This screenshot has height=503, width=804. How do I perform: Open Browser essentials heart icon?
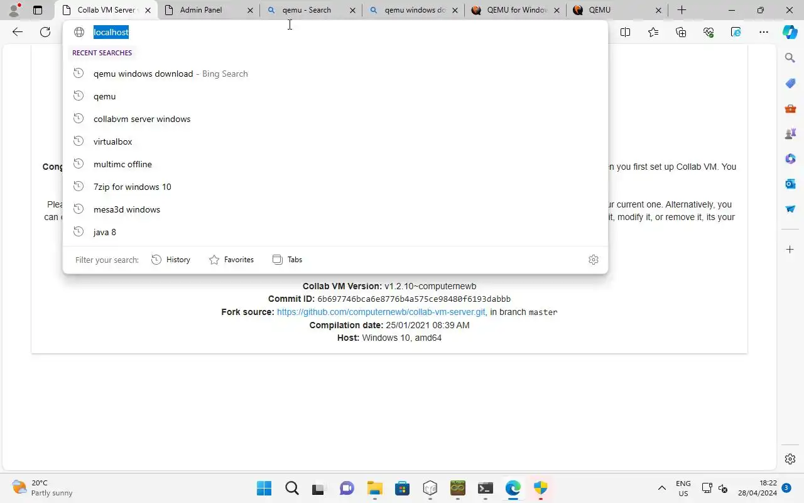pos(709,32)
